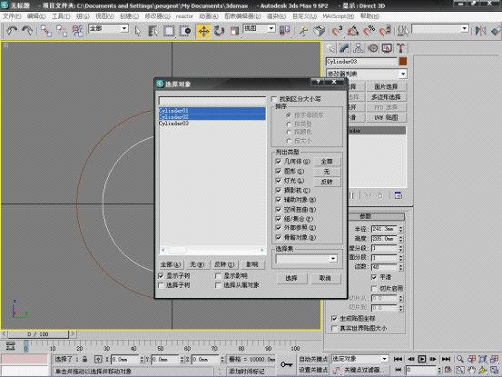Toggle Angle Snap icon
The image size is (502, 377).
pos(353,31)
